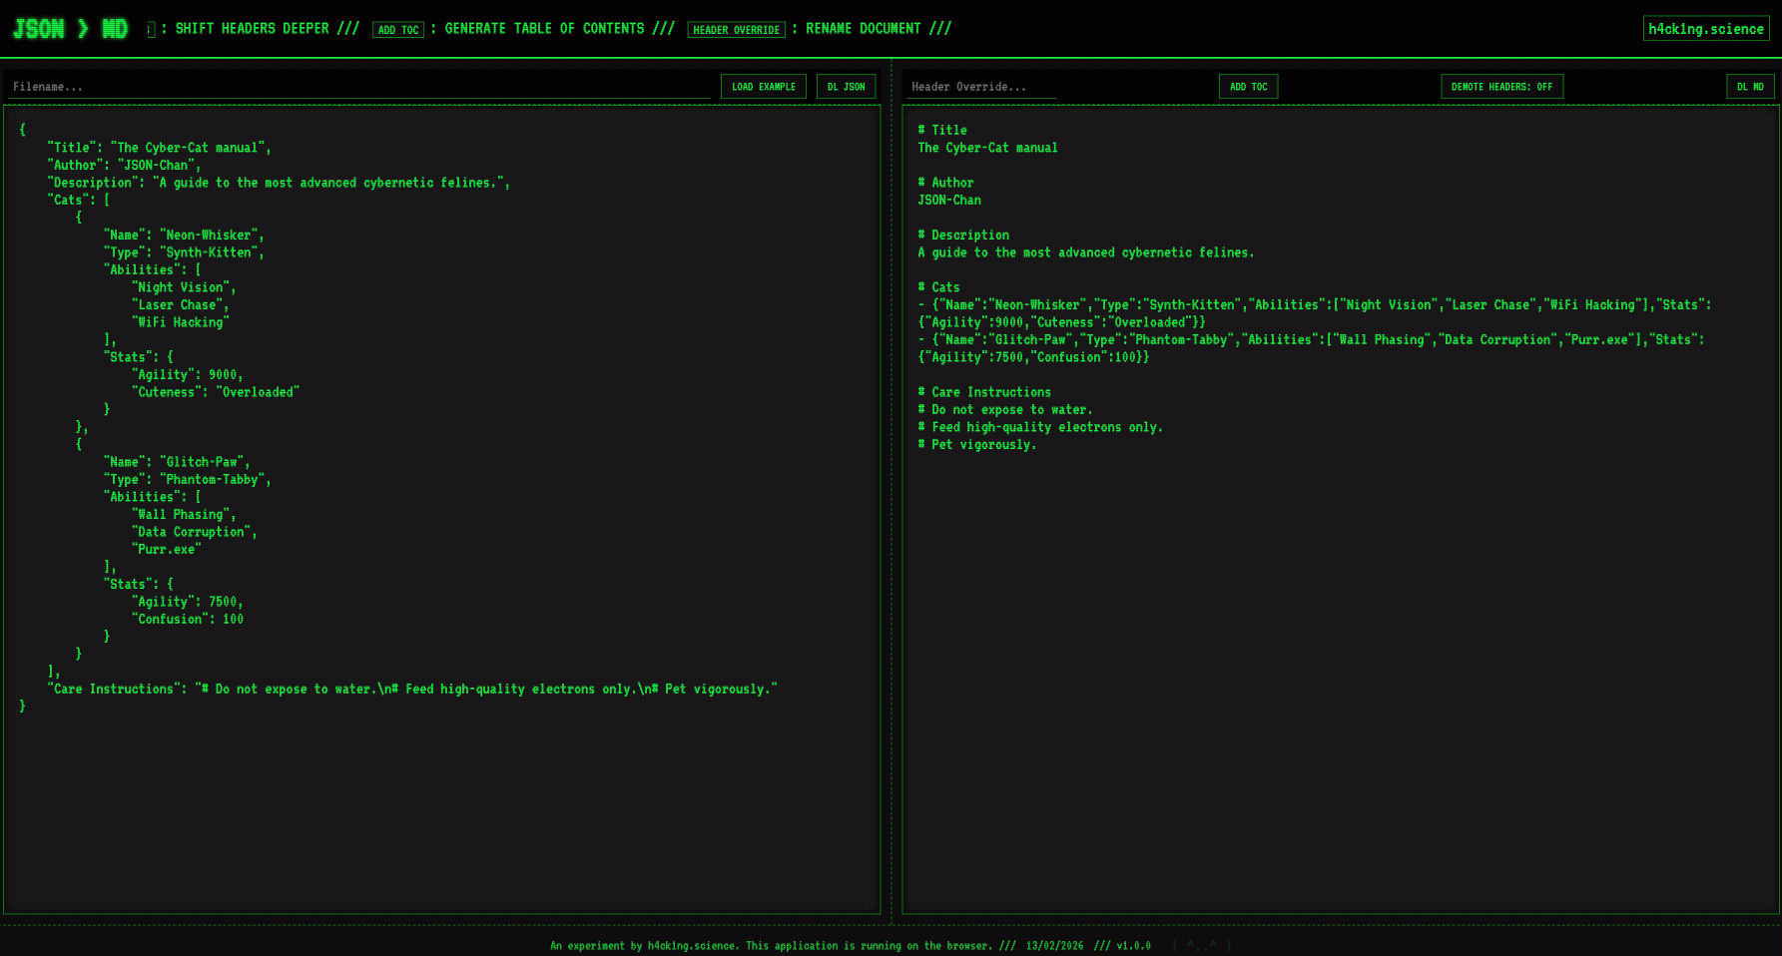Viewport: 1782px width, 956px height.
Task: Click "# Do not expose to water." line
Action: [x=1005, y=410]
